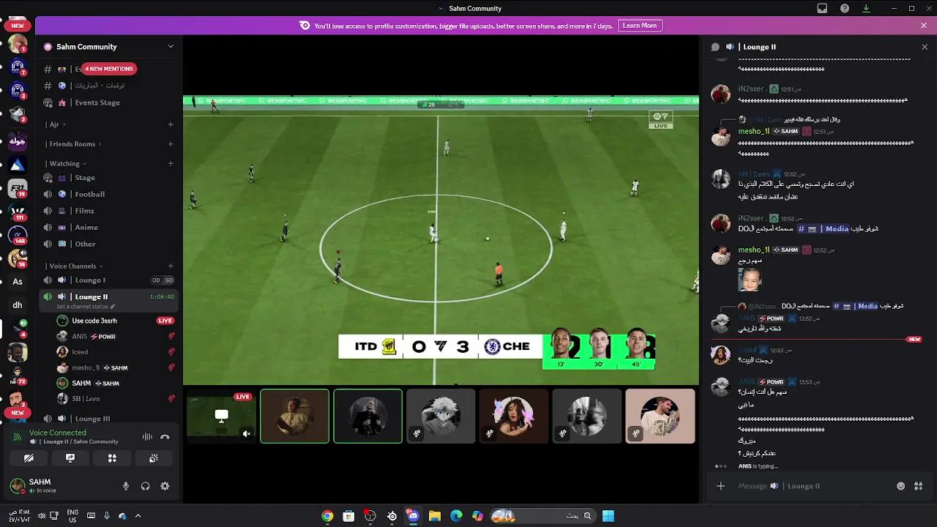Select the pink-background participant tile
The height and width of the screenshot is (527, 937).
660,416
